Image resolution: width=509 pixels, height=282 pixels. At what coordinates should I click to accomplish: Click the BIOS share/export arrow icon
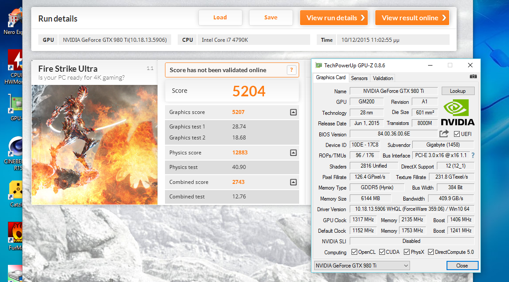444,133
